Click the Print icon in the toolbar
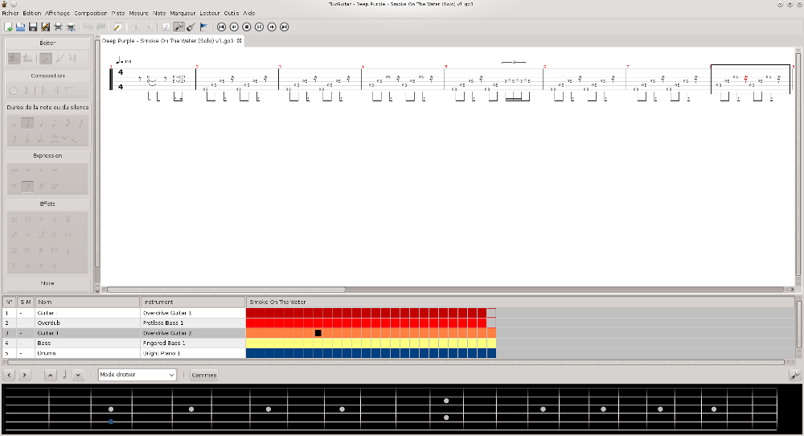The height and width of the screenshot is (436, 804). pyautogui.click(x=58, y=27)
